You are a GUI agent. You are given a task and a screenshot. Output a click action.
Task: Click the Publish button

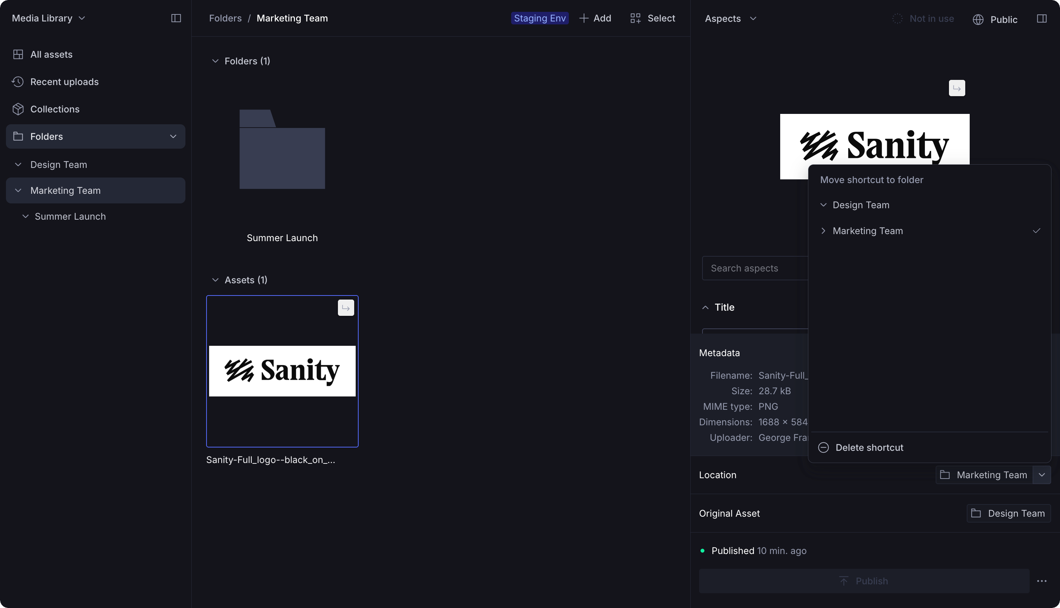[864, 581]
